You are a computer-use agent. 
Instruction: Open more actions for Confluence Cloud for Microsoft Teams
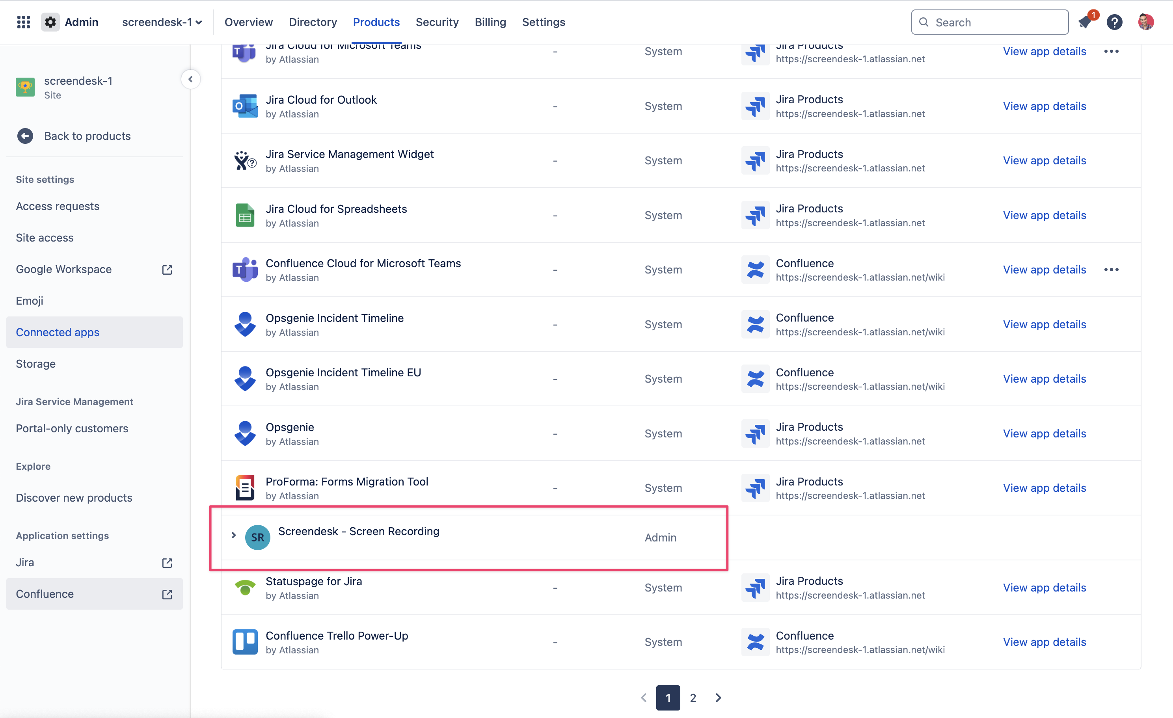[x=1111, y=269]
